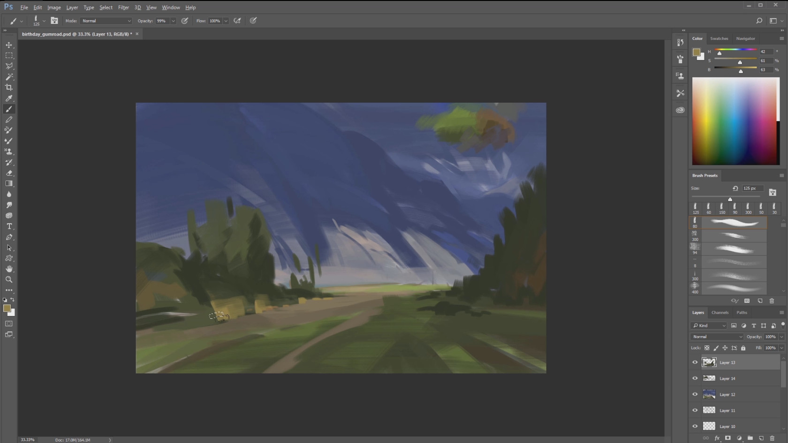The image size is (788, 443).
Task: Hide Layer 13 with its eye icon
Action: click(x=695, y=362)
